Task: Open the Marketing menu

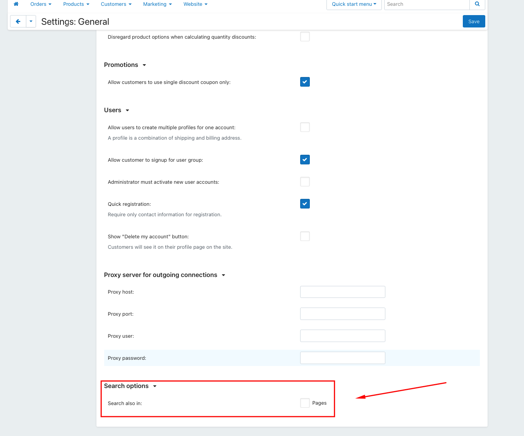Action: (157, 4)
